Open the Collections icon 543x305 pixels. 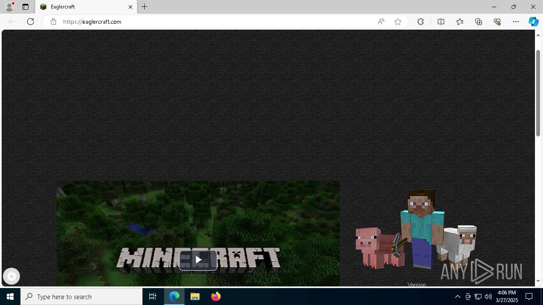pos(479,22)
